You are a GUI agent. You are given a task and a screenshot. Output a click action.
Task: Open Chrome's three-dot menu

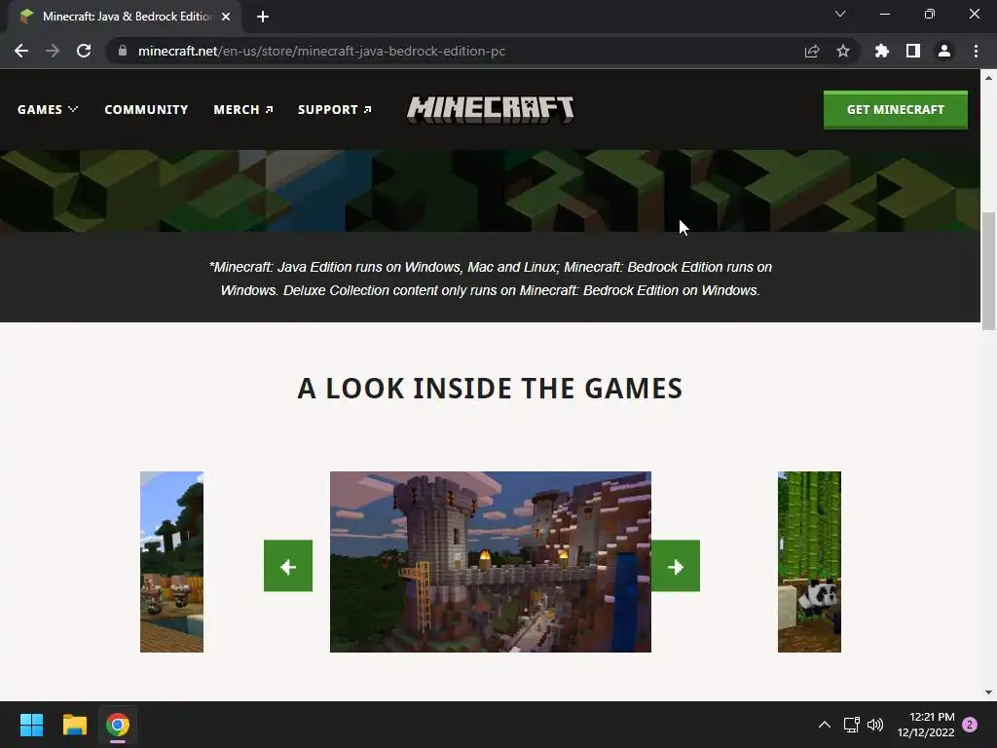pyautogui.click(x=976, y=51)
